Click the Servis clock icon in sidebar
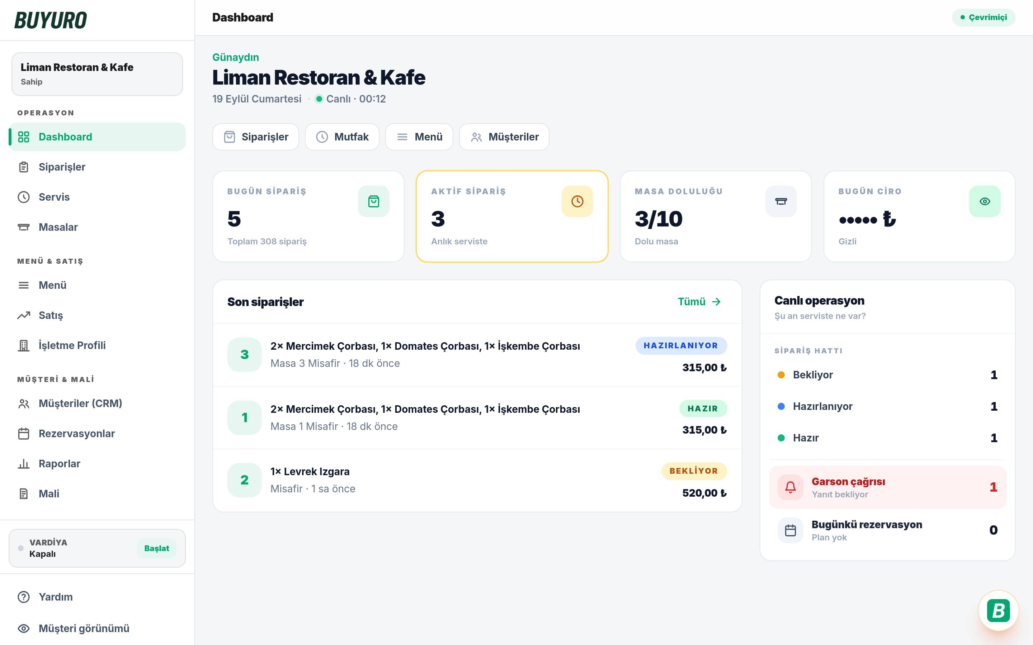 click(23, 197)
